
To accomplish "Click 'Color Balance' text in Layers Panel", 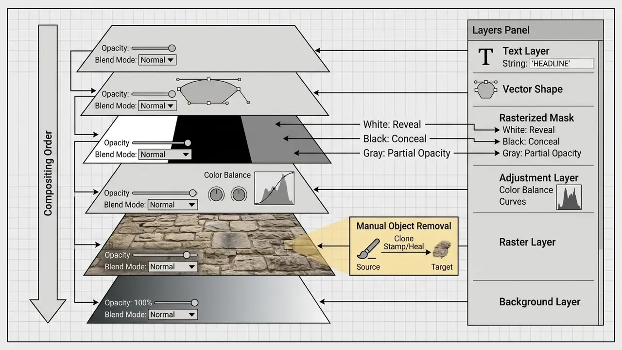I will pos(526,190).
